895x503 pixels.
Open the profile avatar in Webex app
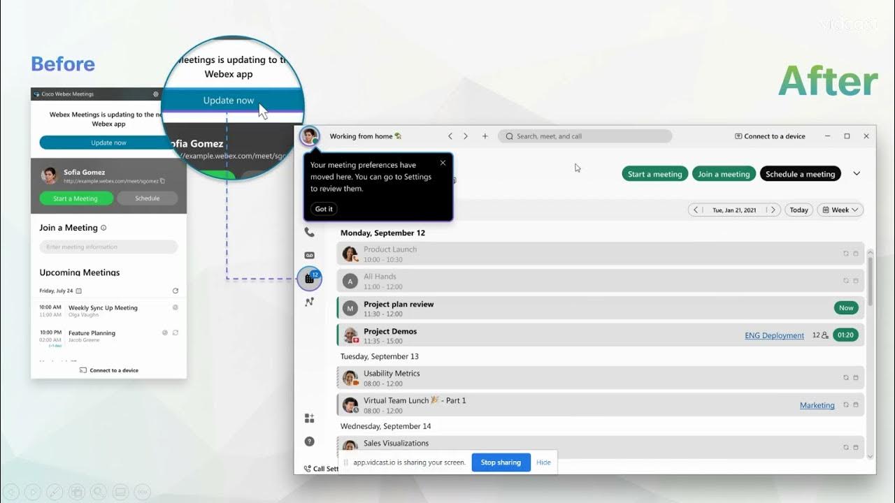pyautogui.click(x=309, y=136)
